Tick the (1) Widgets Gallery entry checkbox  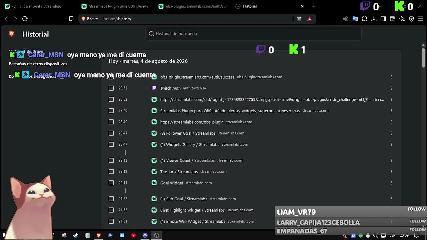[x=111, y=144]
